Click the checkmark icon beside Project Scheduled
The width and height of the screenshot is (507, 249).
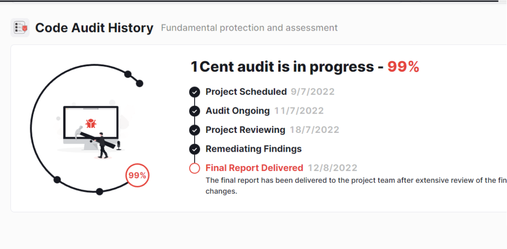tap(195, 92)
